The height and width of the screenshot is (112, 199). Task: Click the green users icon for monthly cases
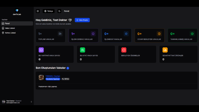click(x=83, y=50)
